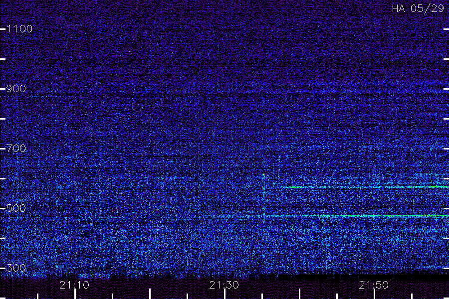449x299 pixels.
Task: Click the 1100 frequency axis label
Action: tap(19, 29)
